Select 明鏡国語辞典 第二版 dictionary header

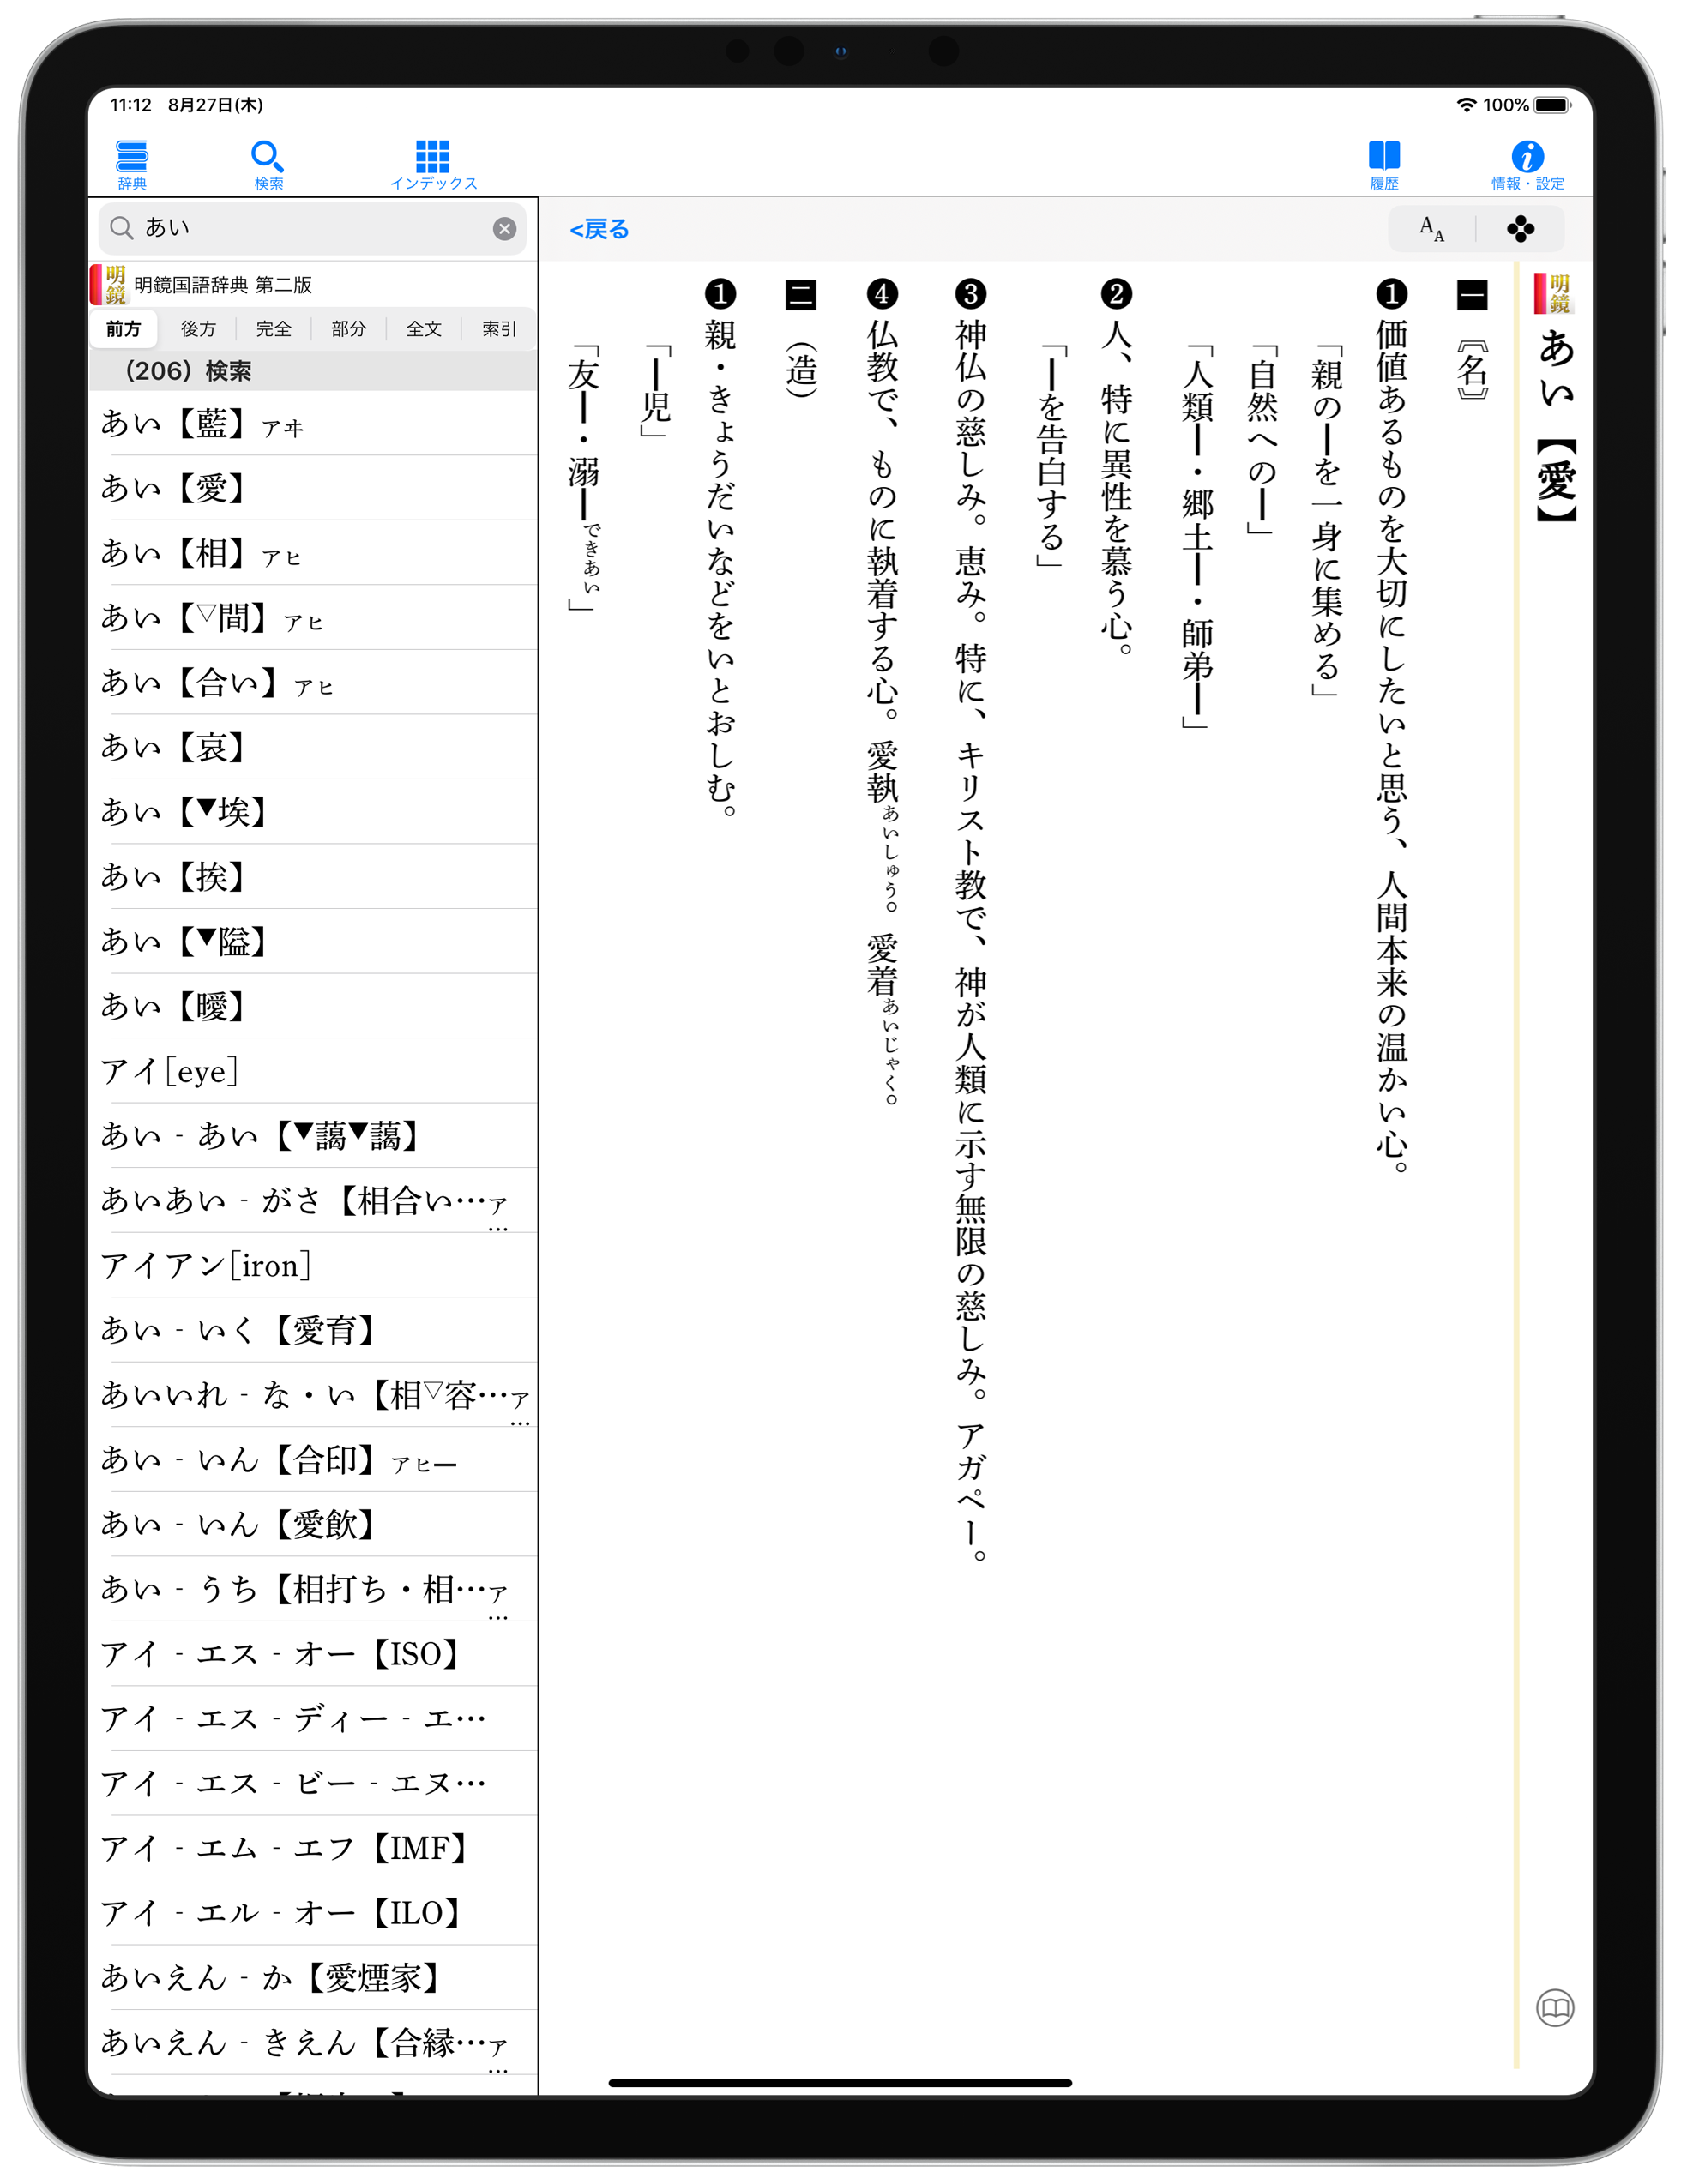[222, 285]
